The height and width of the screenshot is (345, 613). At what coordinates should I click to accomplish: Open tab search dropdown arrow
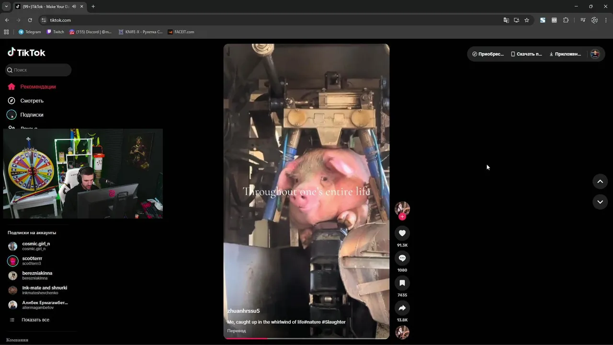[6, 7]
